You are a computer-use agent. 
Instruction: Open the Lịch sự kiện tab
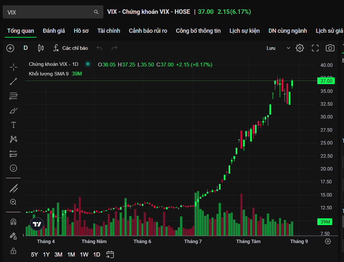244,31
